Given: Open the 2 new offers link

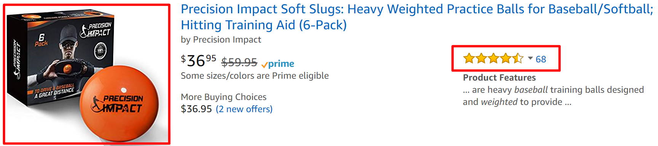Looking at the screenshot, I should click(x=244, y=109).
